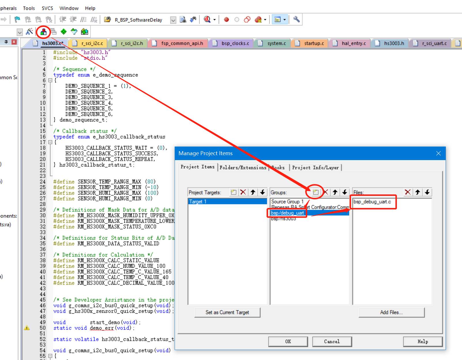Switch to Folders/Extensions dialog tab

pos(243,167)
